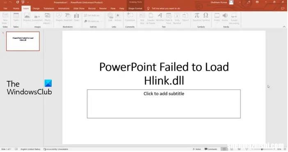The height and width of the screenshot is (152, 288).
Task: Open the Shapes gallery
Action: (x=59, y=18)
